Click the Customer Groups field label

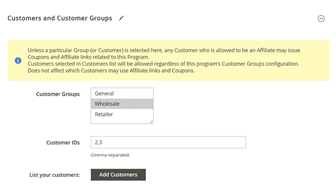(58, 94)
